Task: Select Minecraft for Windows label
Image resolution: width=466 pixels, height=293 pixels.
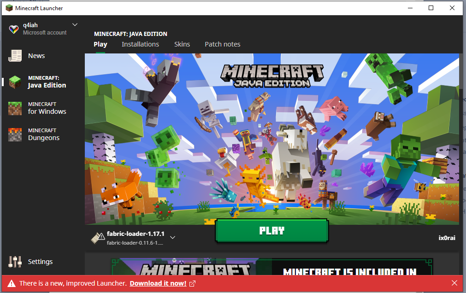Action: (47, 108)
